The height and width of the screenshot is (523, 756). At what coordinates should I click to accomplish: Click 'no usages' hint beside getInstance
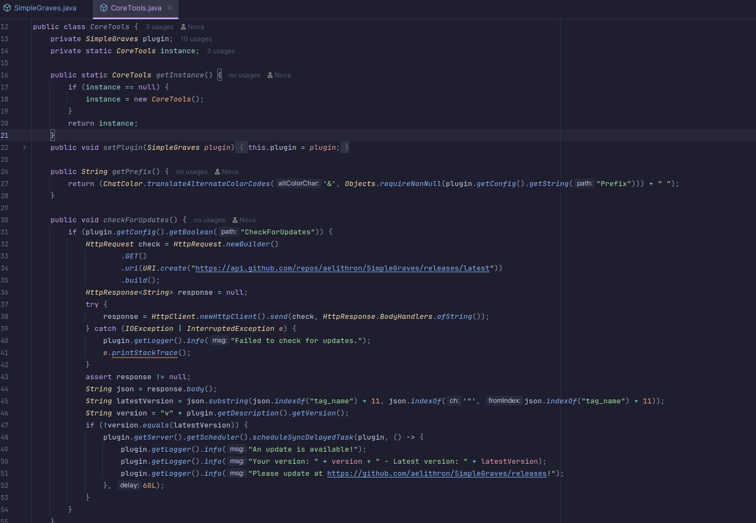(244, 75)
